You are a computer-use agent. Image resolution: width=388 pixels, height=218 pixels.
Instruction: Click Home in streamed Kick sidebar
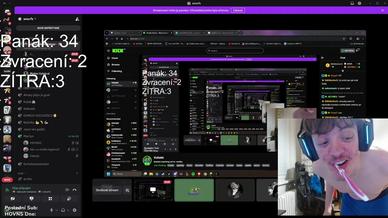pos(115,58)
